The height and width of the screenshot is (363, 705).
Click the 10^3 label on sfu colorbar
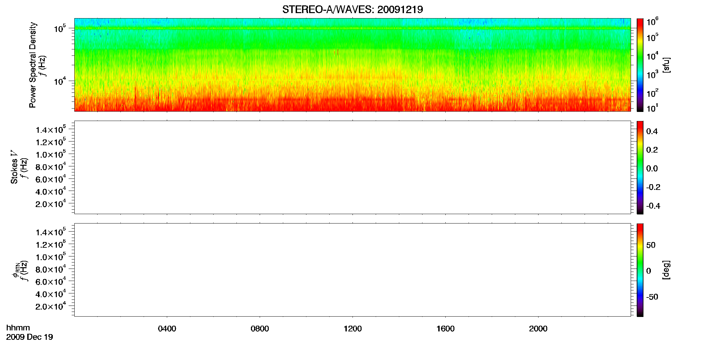click(652, 75)
